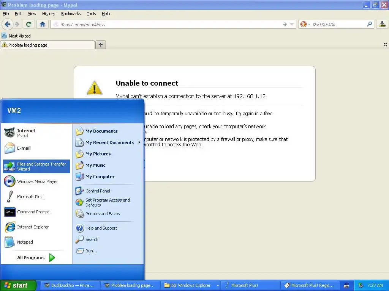Image resolution: width=389 pixels, height=291 pixels.
Task: Open the address bar history dropdown
Action: click(292, 24)
